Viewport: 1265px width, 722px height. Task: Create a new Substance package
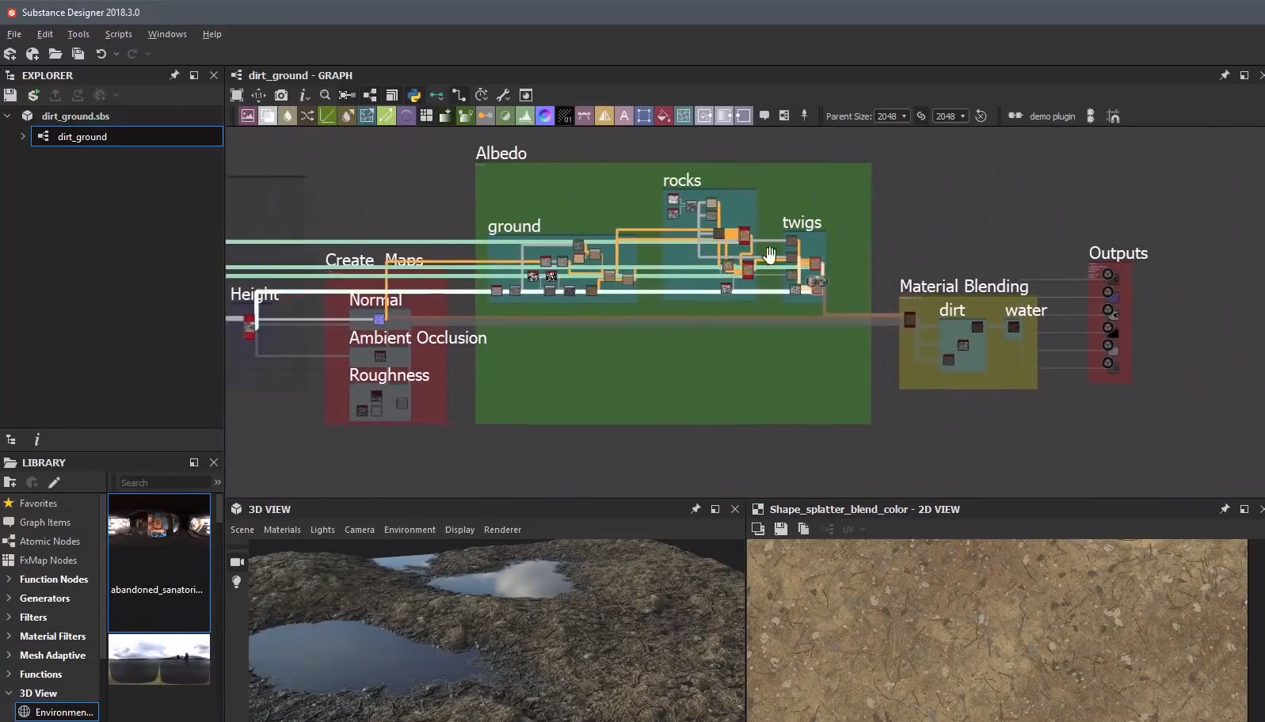coord(10,54)
